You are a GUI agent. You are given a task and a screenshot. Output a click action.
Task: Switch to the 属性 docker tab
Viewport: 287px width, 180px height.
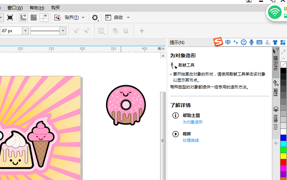276,88
